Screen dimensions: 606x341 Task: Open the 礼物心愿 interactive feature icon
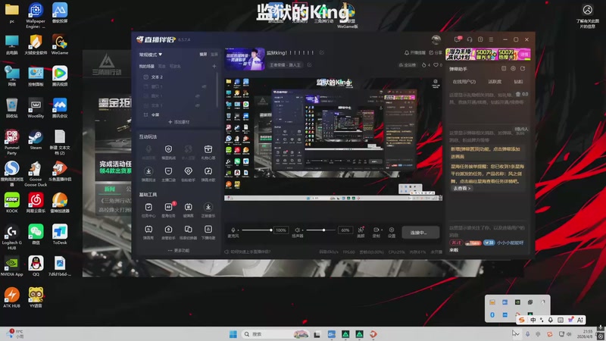click(x=208, y=149)
